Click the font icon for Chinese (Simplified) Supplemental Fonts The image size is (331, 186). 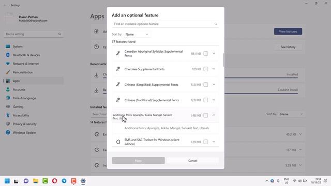pyautogui.click(x=118, y=84)
